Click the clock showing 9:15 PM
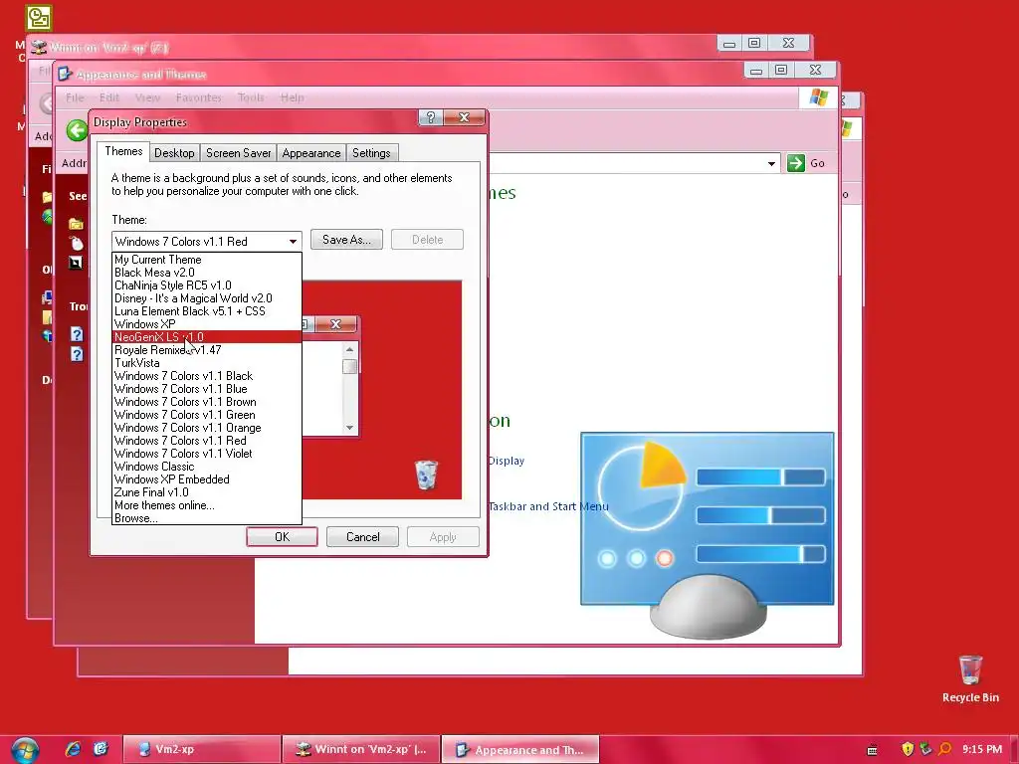 coord(982,750)
